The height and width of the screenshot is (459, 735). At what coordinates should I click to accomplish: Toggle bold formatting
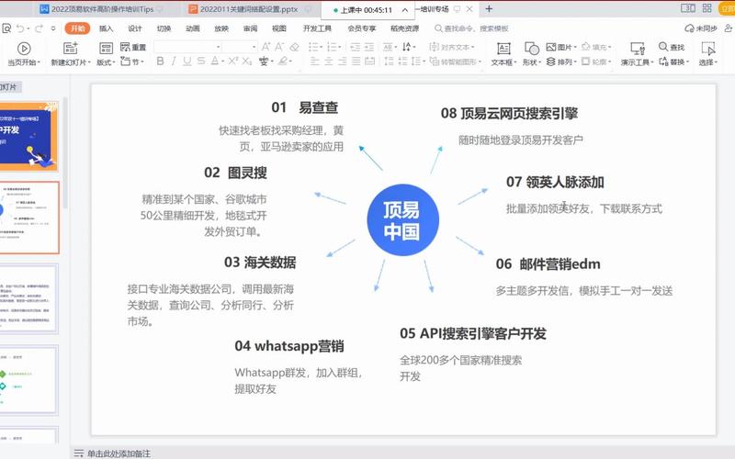(x=160, y=62)
